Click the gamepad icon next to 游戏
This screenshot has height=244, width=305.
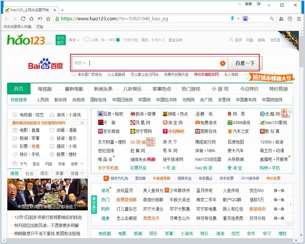(52, 114)
